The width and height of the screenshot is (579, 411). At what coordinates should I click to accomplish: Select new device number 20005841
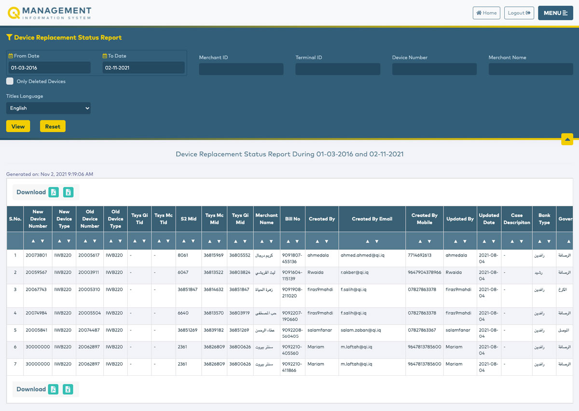click(37, 330)
